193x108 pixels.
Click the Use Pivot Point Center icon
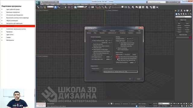tap(86, 7)
